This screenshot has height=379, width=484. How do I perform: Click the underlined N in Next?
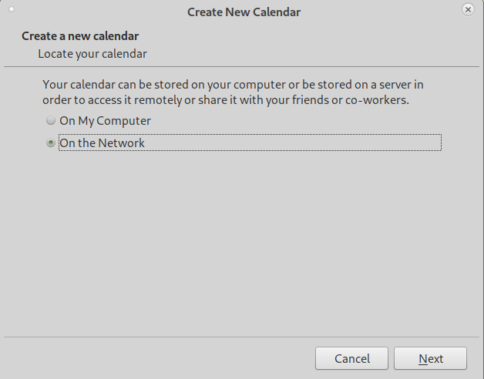(x=423, y=359)
